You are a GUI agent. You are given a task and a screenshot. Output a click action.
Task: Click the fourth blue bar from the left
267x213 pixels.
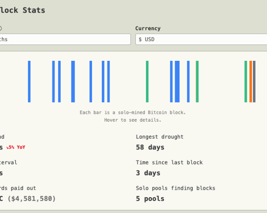72,81
